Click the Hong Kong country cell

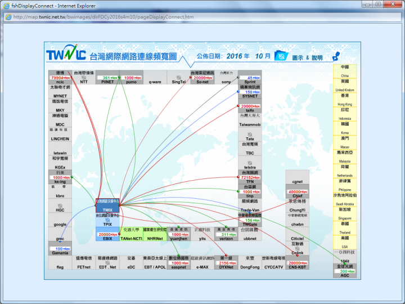click(x=345, y=100)
